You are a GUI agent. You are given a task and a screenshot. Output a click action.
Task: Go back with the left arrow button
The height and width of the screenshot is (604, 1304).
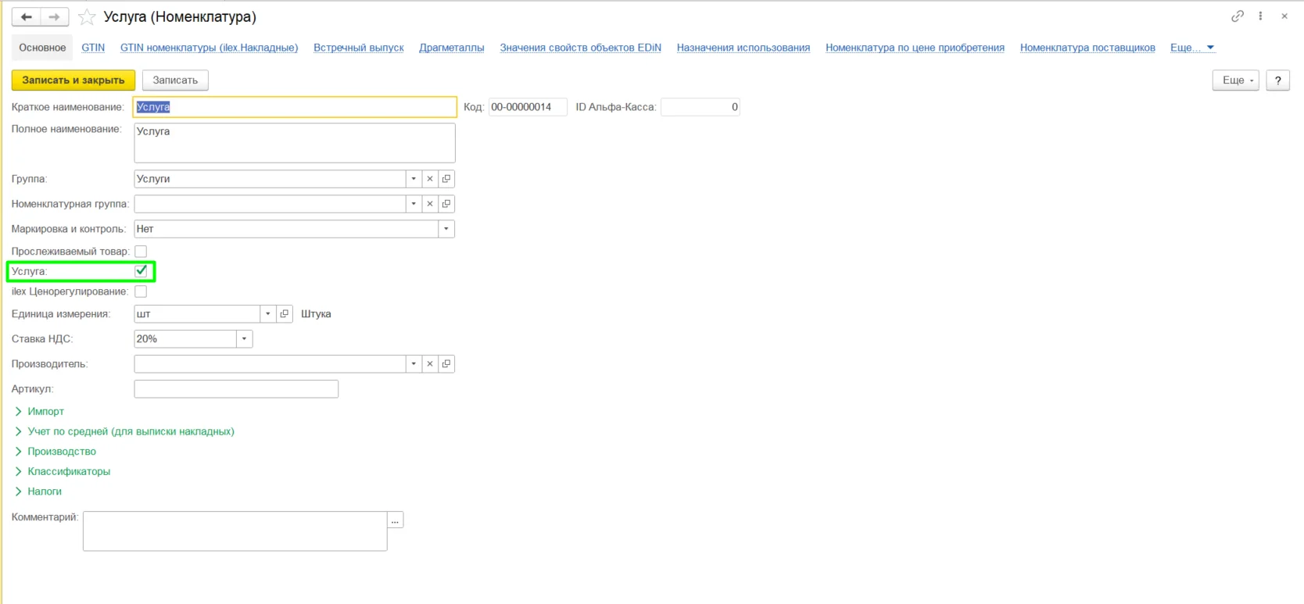[26, 16]
